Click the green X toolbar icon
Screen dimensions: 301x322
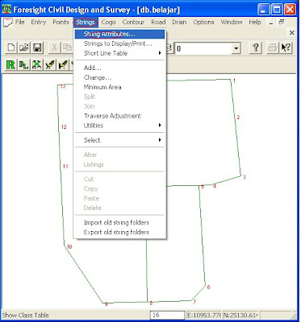click(x=36, y=65)
